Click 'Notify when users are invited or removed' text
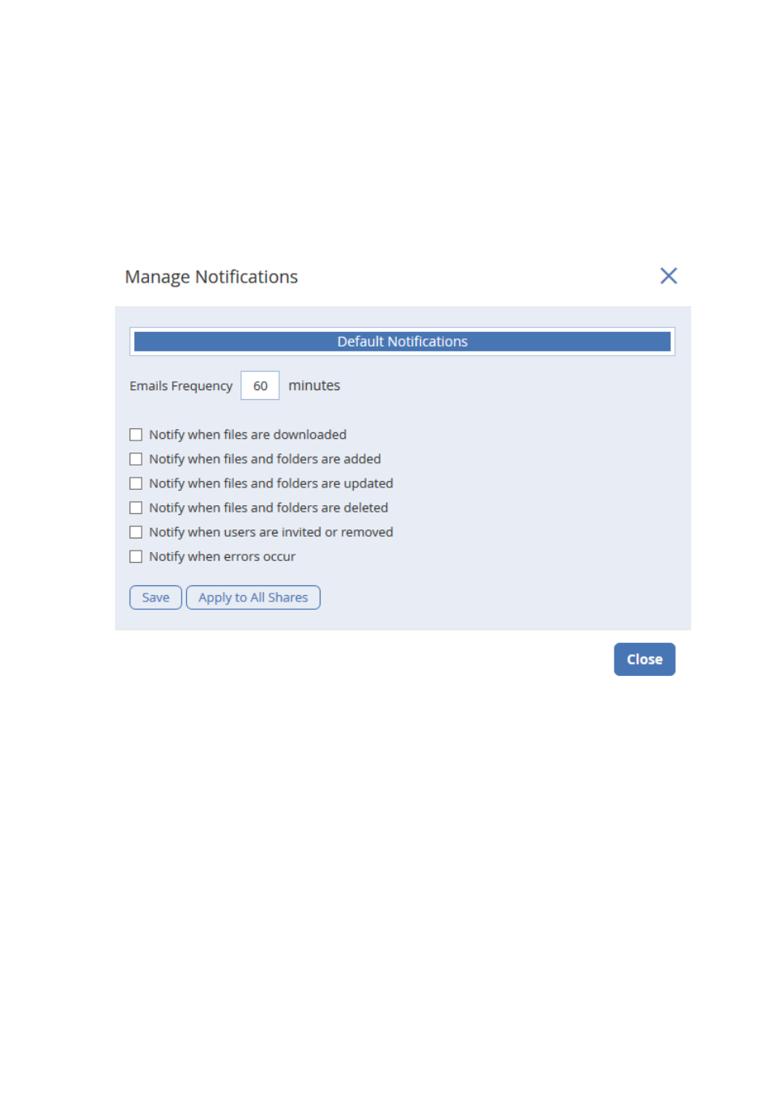 click(271, 532)
